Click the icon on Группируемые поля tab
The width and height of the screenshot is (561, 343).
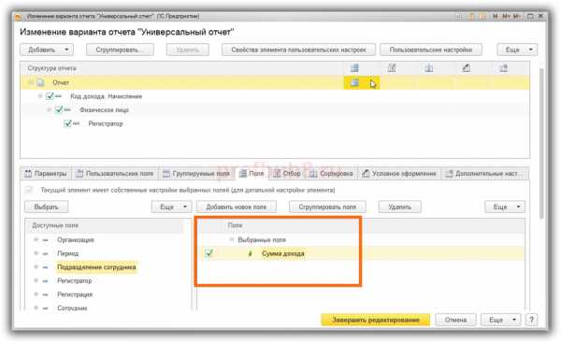coord(166,174)
